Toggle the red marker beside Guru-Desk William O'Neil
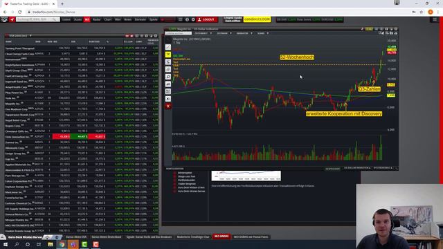443x249 pixels. (x=174, y=187)
